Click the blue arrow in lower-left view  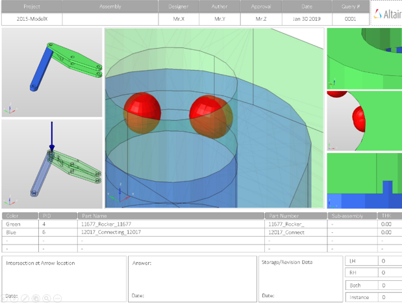tap(52, 137)
